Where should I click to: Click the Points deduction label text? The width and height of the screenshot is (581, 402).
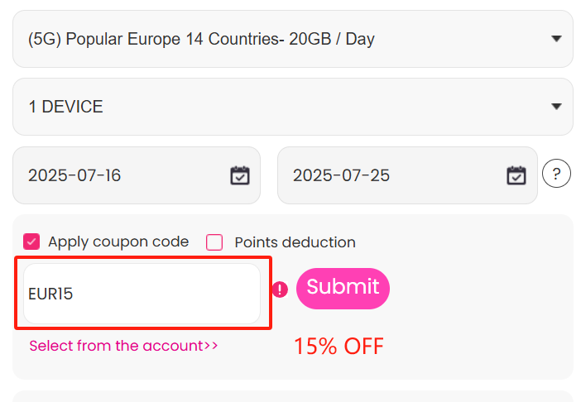pyautogui.click(x=295, y=242)
